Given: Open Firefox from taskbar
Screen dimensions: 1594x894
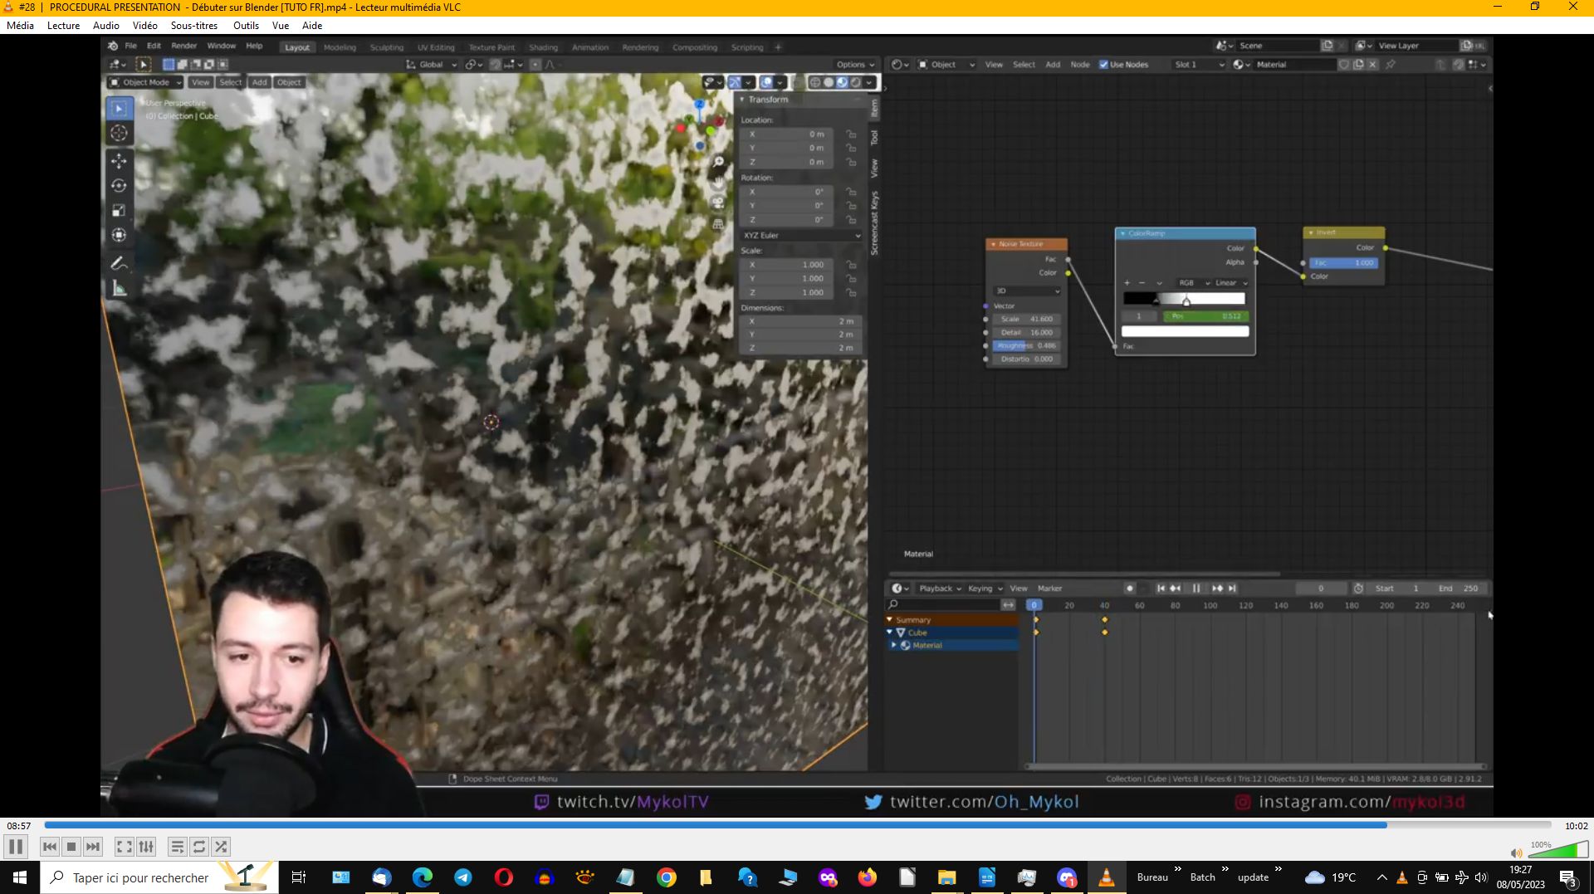Looking at the screenshot, I should click(x=868, y=877).
